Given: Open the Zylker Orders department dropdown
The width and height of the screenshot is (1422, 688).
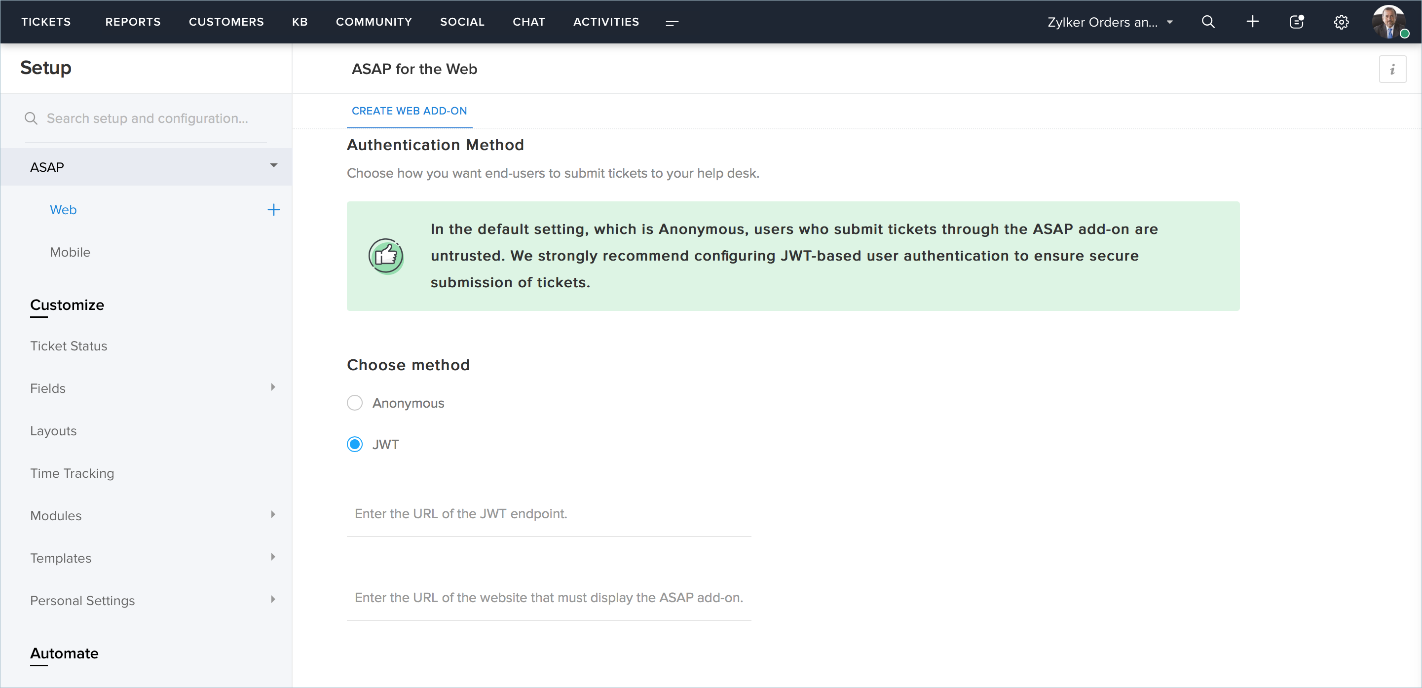Looking at the screenshot, I should tap(1110, 22).
